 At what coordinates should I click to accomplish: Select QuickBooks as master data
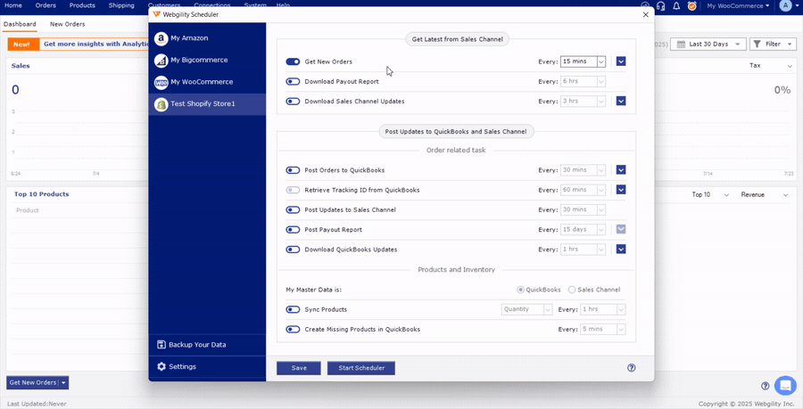pos(520,290)
